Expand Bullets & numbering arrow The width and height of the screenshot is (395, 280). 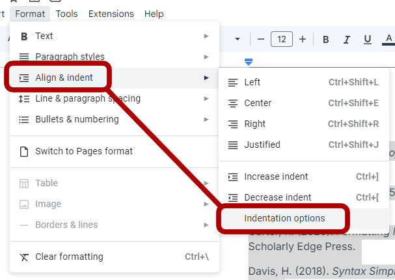tap(206, 119)
